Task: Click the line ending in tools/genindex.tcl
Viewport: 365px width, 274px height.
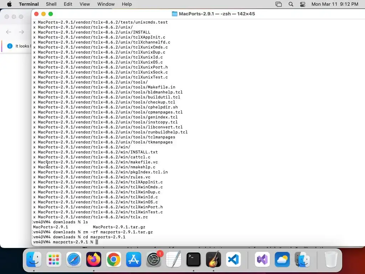Action: tap(106, 117)
